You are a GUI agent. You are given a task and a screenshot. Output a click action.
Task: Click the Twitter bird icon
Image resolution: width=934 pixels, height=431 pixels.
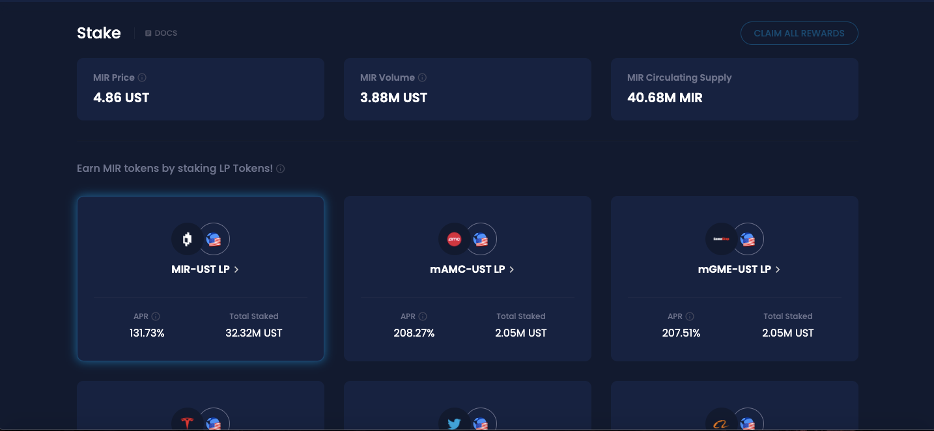click(454, 422)
